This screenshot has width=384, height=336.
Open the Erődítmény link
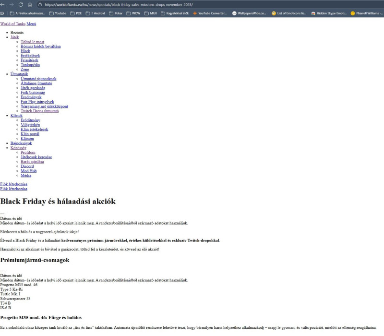30,120
